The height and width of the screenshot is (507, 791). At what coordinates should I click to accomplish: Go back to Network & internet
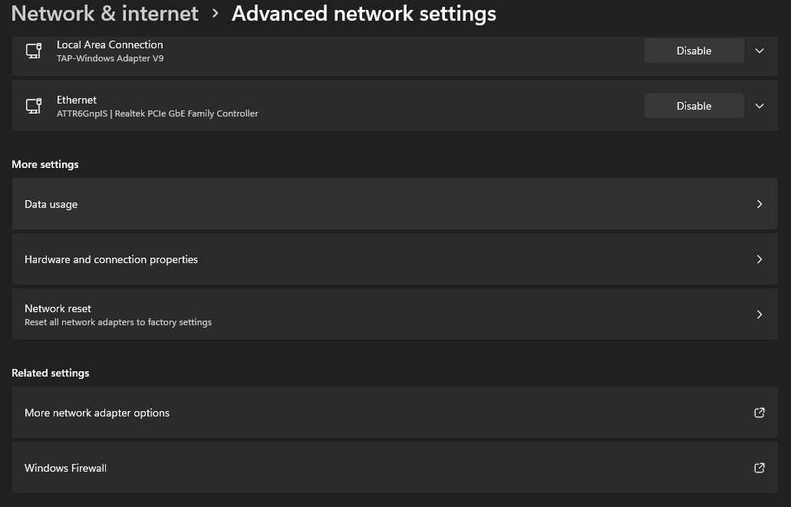(105, 14)
